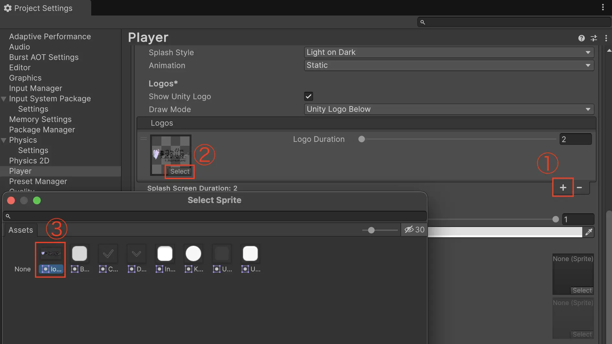
Task: Remove logo with minus button
Action: (x=580, y=188)
